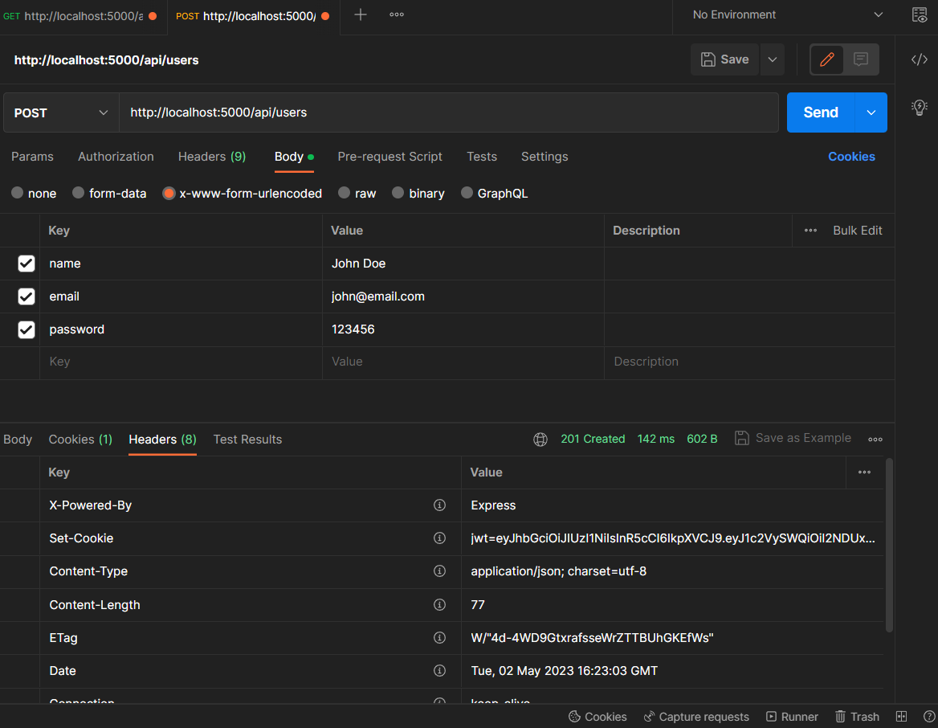
Task: Click the blue Send button
Action: tap(820, 112)
